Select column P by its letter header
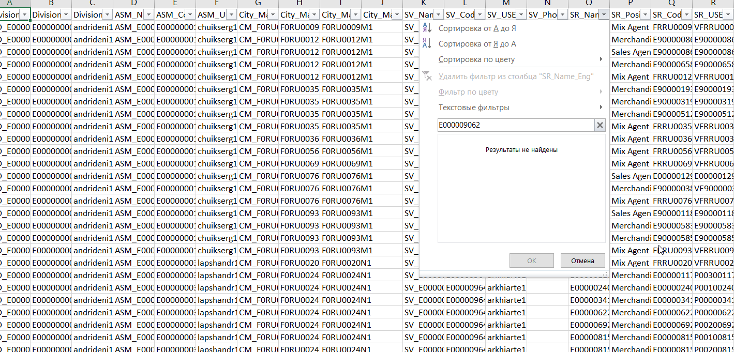This screenshot has height=352, width=734. (x=631, y=4)
